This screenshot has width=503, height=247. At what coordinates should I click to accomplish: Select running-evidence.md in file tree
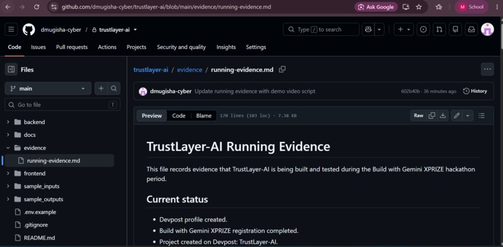(x=59, y=161)
